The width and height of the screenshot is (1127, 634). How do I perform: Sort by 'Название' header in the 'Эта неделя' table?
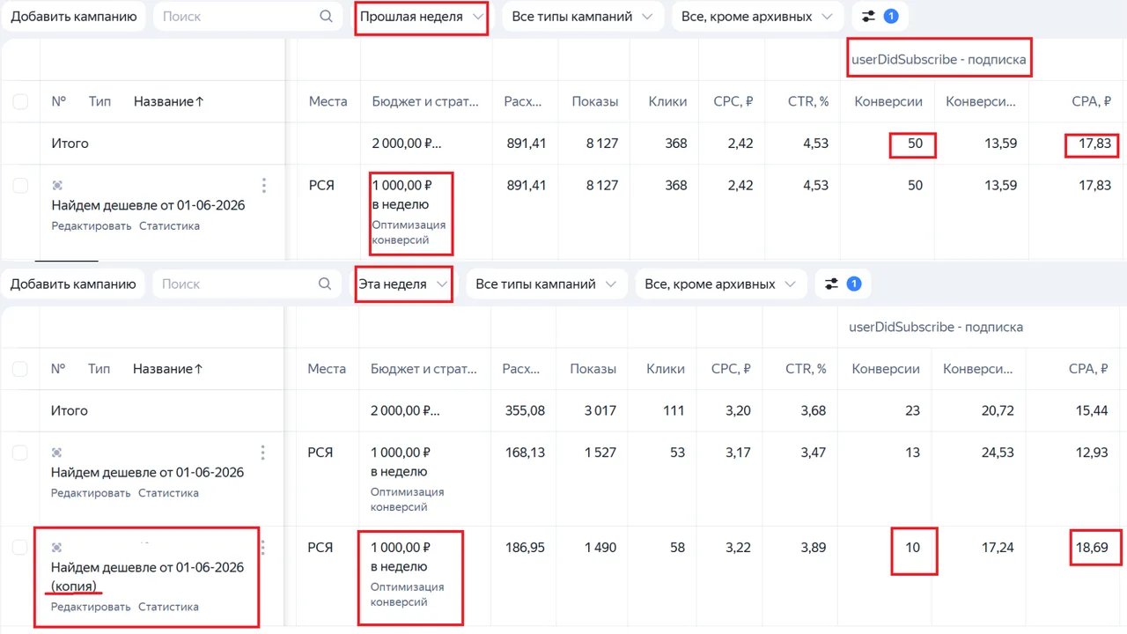pos(168,369)
